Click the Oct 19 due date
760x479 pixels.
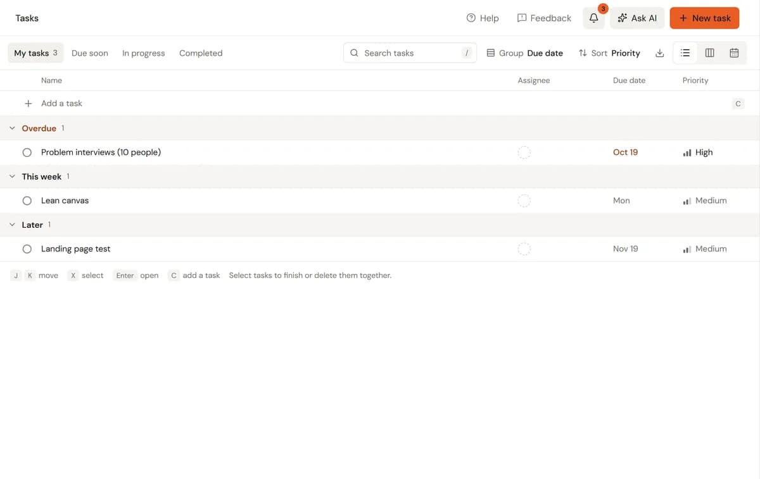point(625,152)
